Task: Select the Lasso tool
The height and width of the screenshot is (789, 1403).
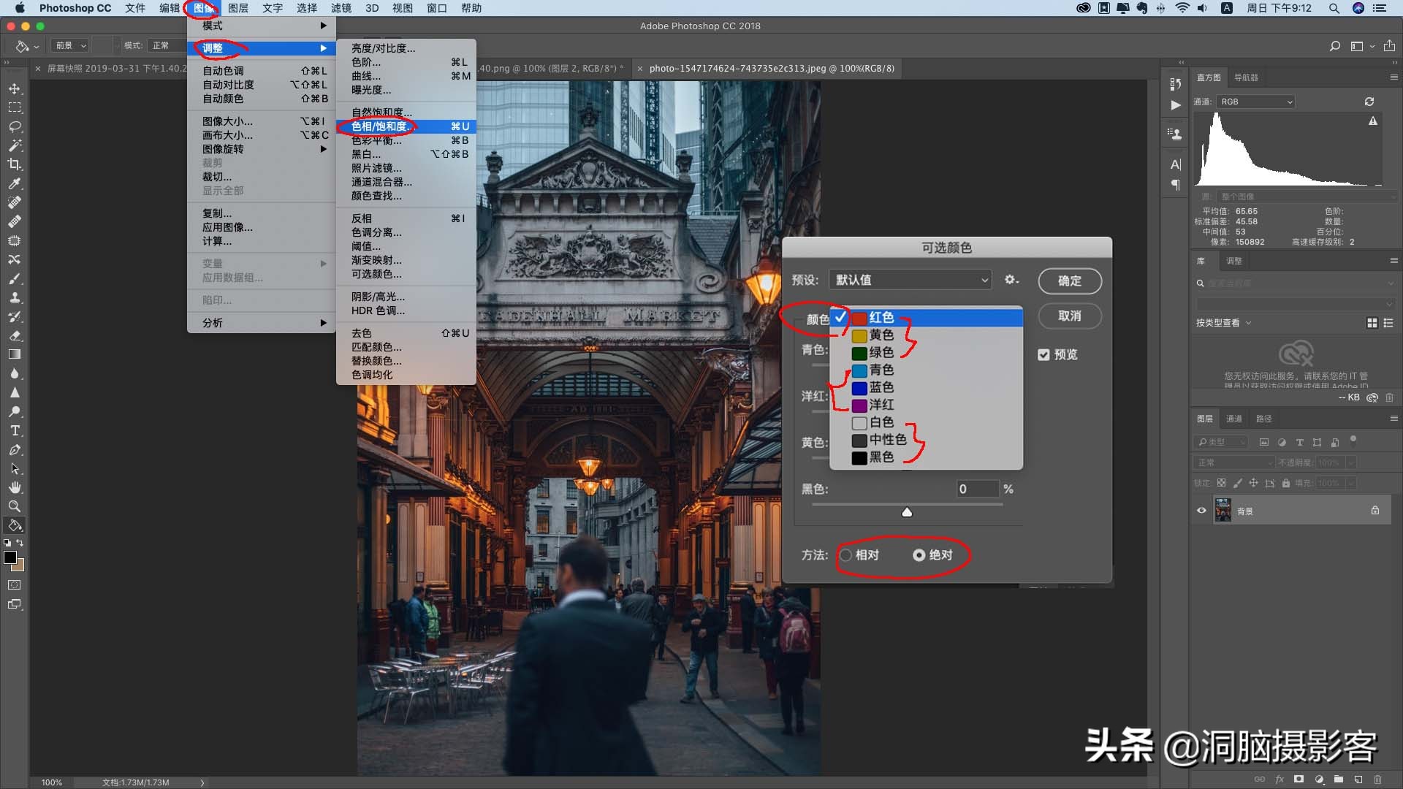Action: [x=15, y=126]
